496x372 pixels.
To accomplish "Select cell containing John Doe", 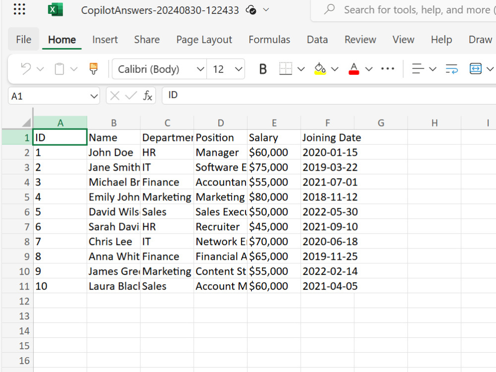I will [x=114, y=152].
